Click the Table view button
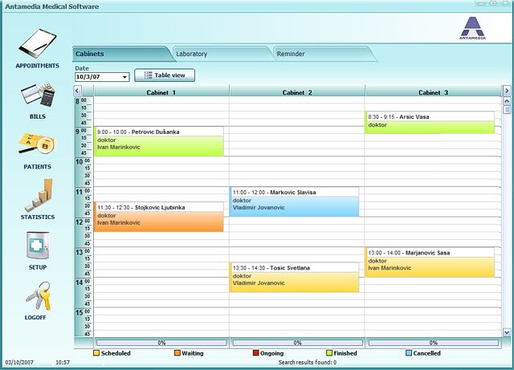Screen dimensions: 514x370 point(165,75)
